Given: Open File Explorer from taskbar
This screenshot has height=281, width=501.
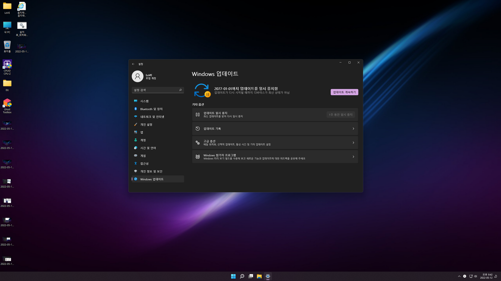Looking at the screenshot, I should tap(259, 276).
